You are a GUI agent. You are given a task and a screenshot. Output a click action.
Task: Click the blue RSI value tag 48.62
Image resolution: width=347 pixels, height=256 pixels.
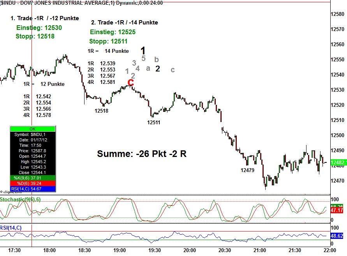[338, 236]
